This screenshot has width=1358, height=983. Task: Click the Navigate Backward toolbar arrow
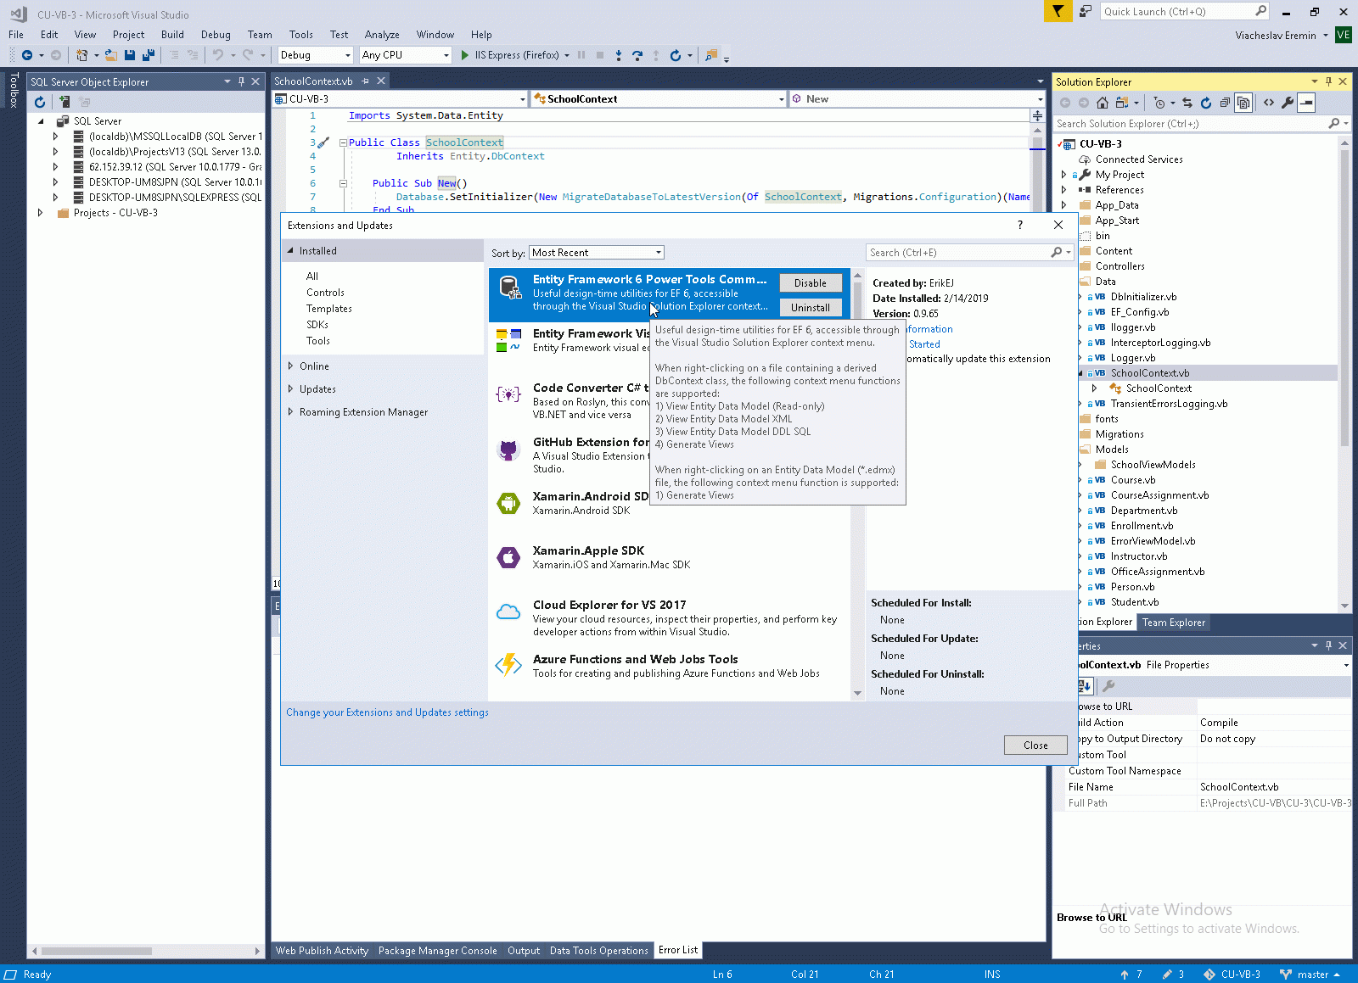(27, 55)
